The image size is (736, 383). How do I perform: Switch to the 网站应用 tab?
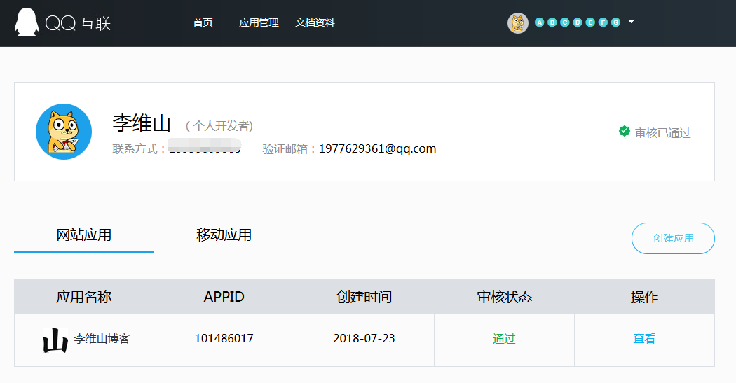(x=84, y=235)
